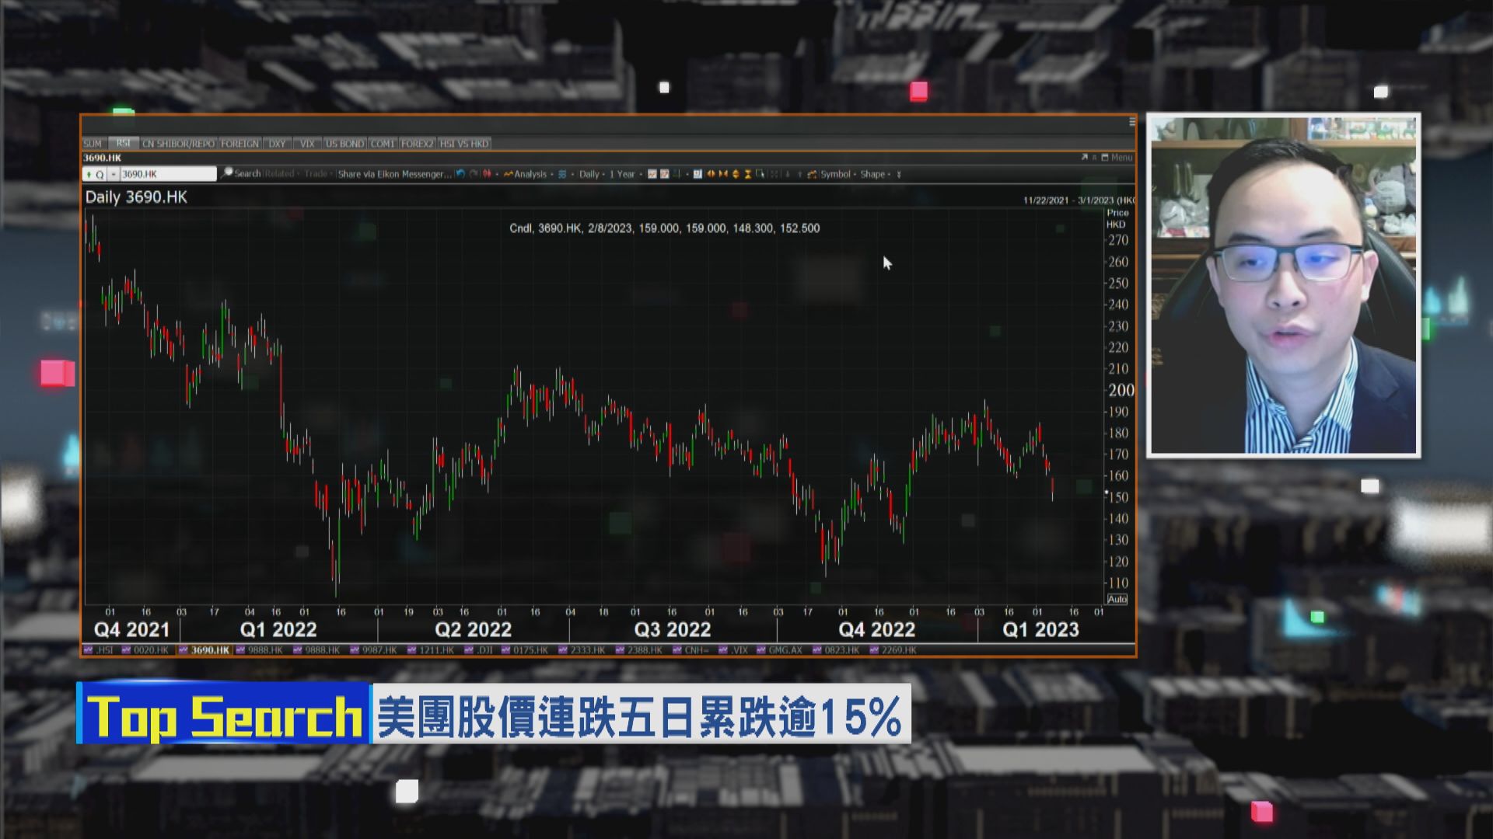Open the Menu button at top right

[1120, 157]
